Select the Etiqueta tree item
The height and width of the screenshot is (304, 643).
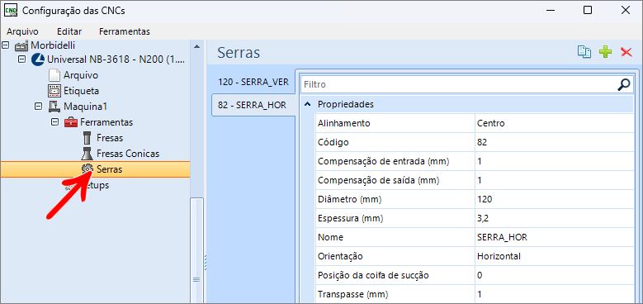click(81, 91)
